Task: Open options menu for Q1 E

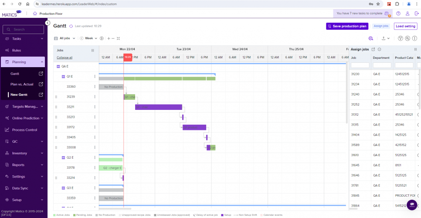Action: (95, 76)
